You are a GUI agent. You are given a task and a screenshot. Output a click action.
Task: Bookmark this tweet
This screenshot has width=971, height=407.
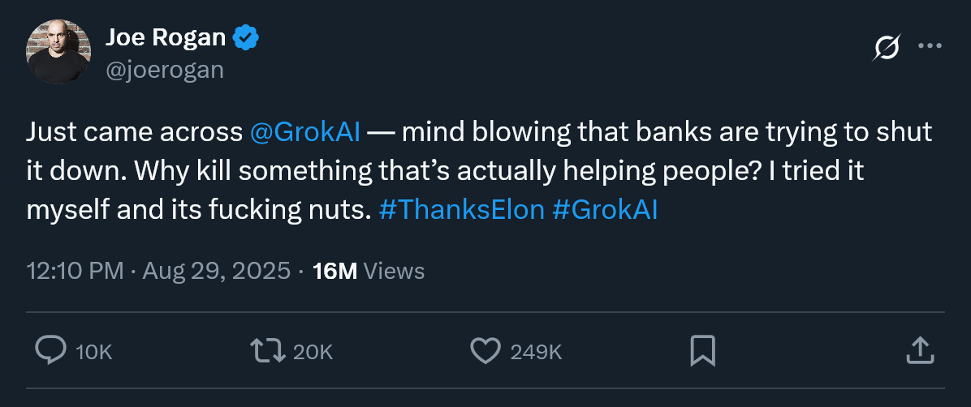[701, 350]
